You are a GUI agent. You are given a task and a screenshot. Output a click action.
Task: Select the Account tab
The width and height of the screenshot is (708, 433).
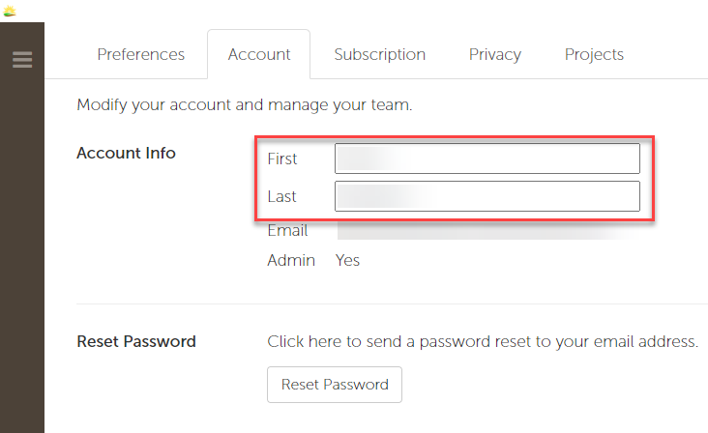coord(258,54)
